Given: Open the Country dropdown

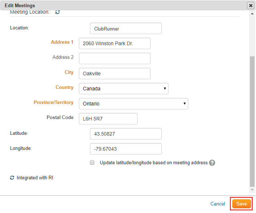Looking at the screenshot, I should pyautogui.click(x=123, y=89).
